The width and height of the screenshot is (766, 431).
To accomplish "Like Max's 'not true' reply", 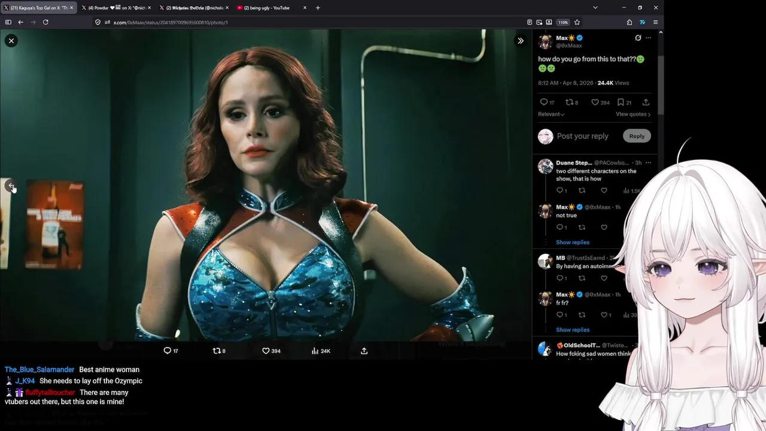I will pos(604,227).
